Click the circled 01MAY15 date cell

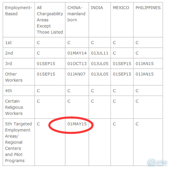pyautogui.click(x=77, y=124)
